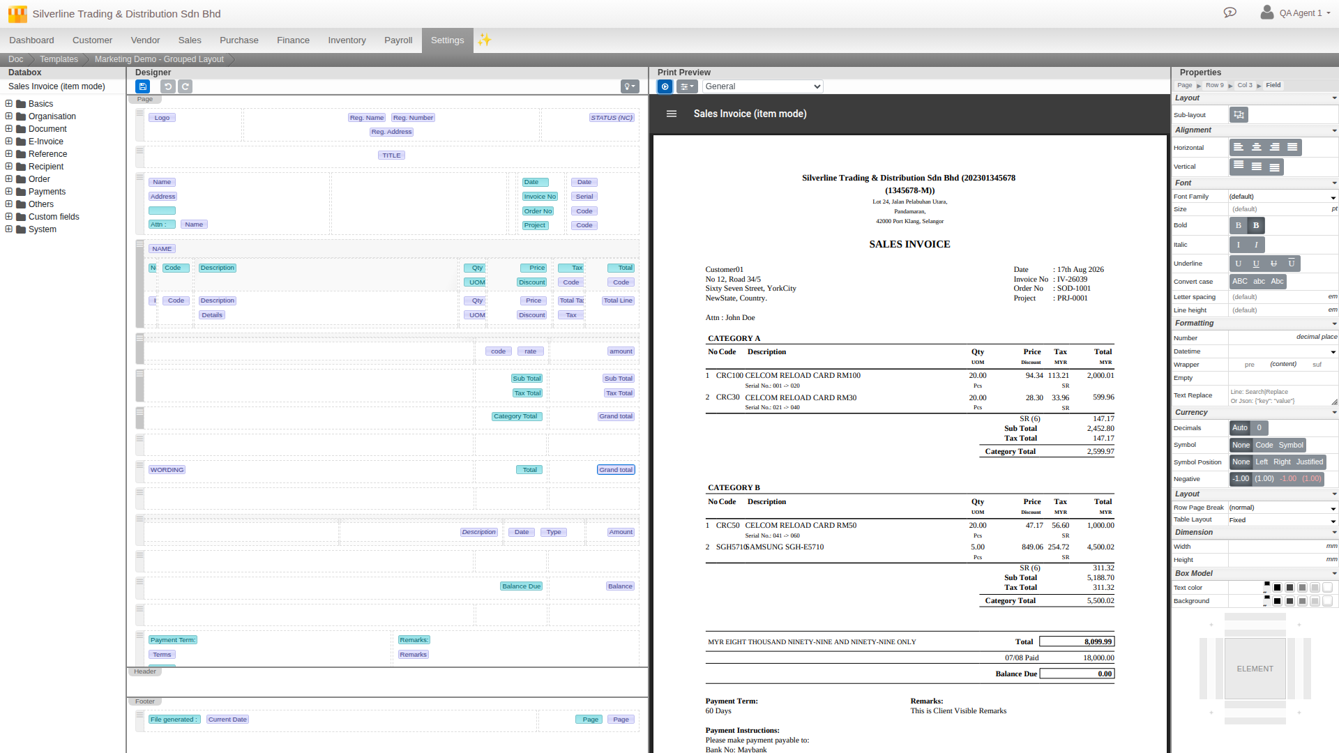Expand the Custom fields folder
1339x753 pixels.
pos(9,216)
